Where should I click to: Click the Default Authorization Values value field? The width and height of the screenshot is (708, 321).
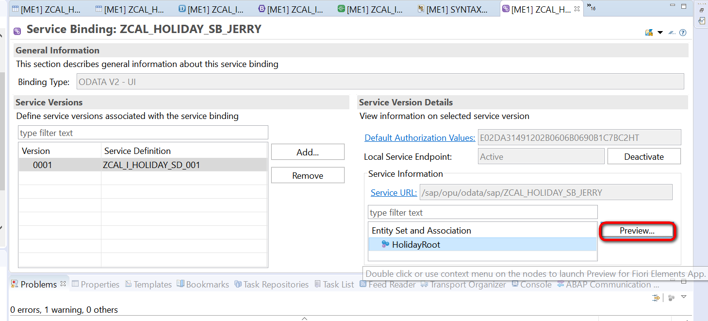579,137
